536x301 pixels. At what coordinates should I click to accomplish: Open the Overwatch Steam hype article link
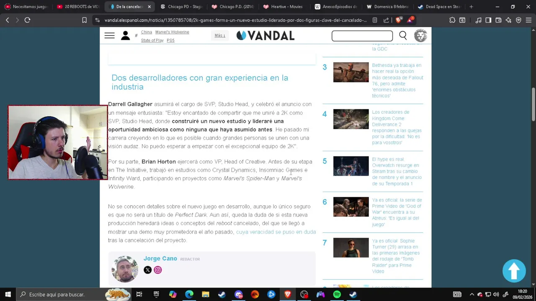(x=397, y=171)
